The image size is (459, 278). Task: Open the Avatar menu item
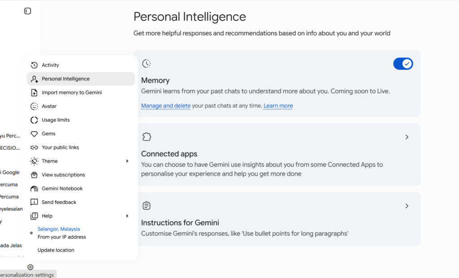(81, 106)
